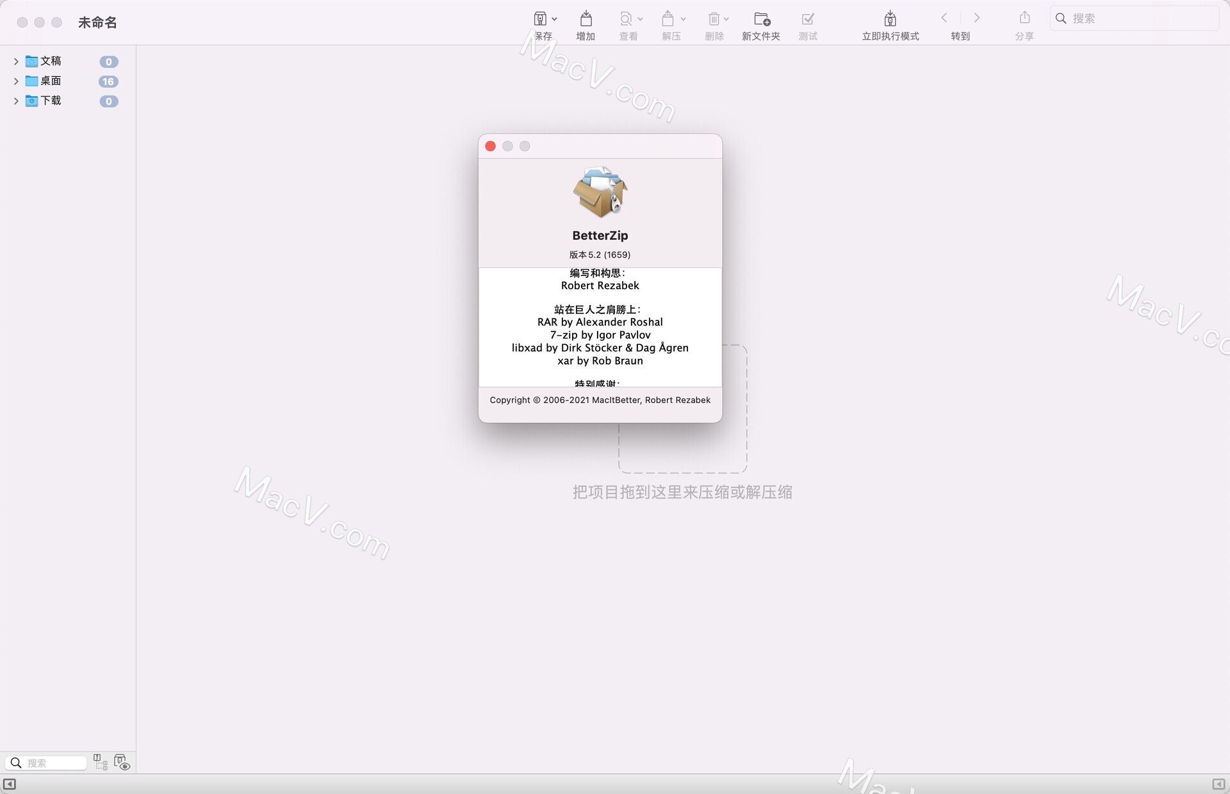1230x794 pixels.
Task: Click the libxad by Dirk Stöcker line
Action: pos(600,348)
